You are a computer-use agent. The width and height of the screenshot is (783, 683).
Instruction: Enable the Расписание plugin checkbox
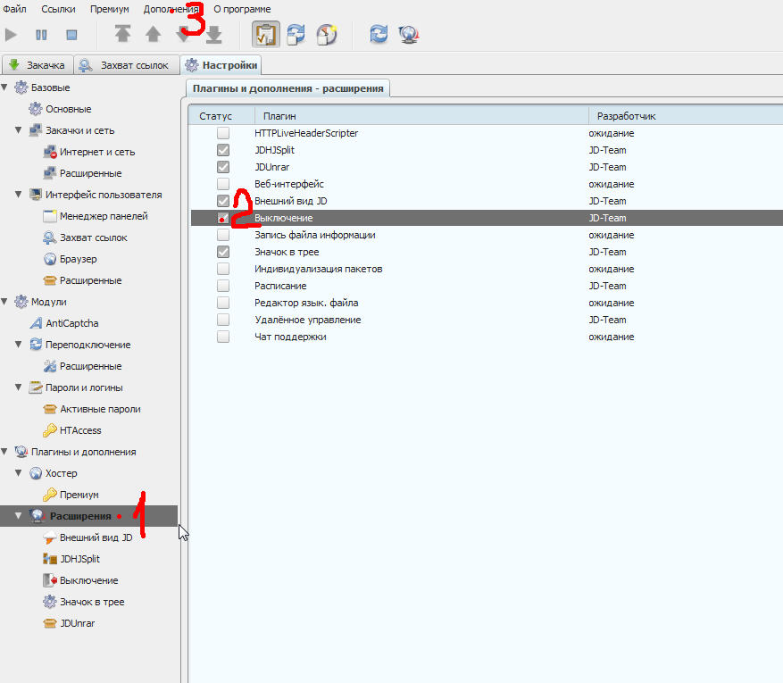(223, 286)
